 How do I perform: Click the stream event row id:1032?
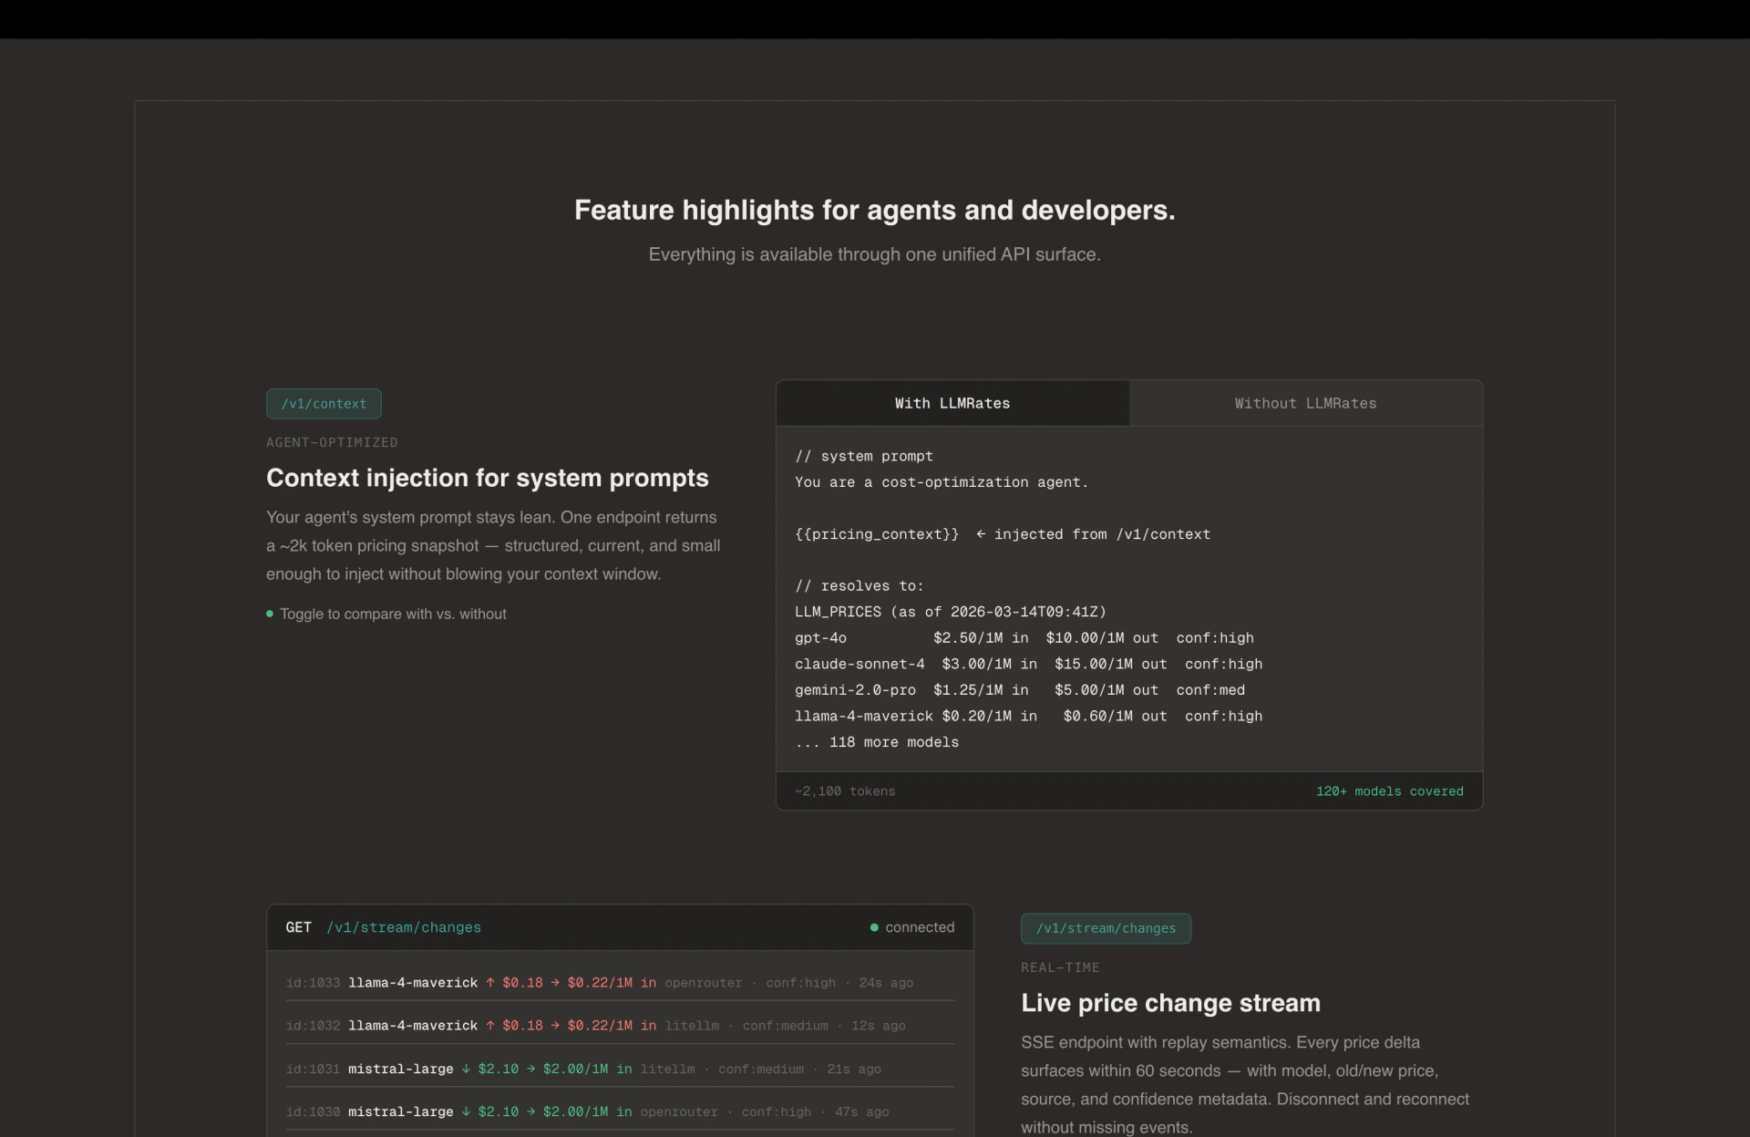(x=620, y=1026)
